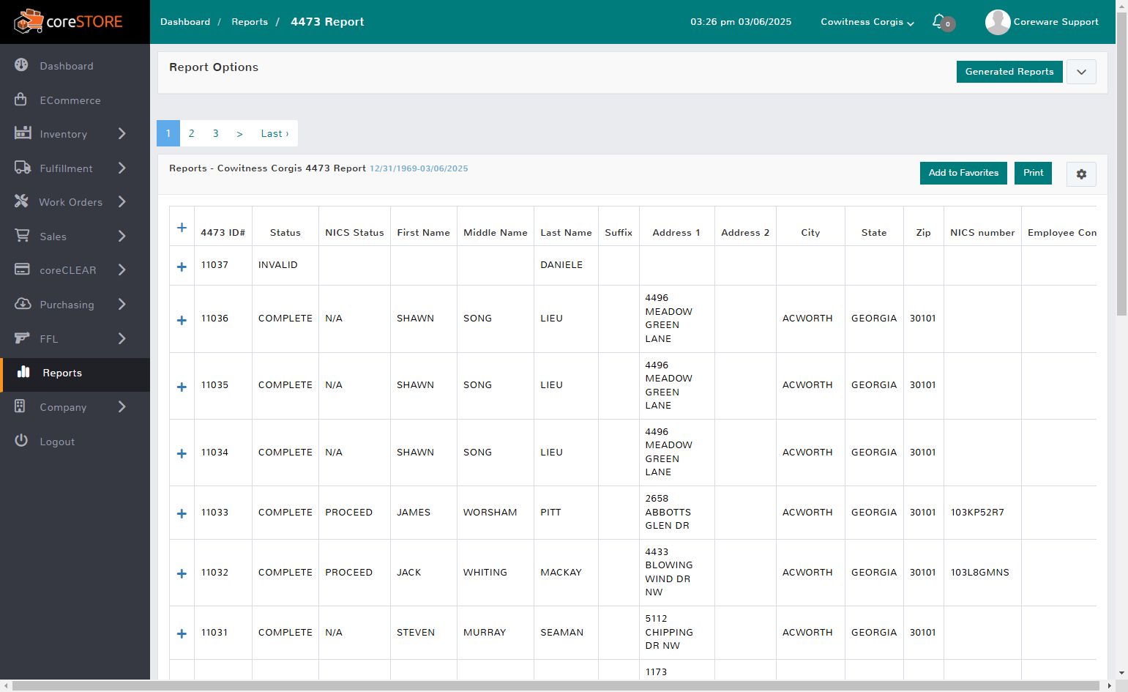This screenshot has height=692, width=1128.
Task: Click the Reports bar chart icon
Action: coord(23,371)
